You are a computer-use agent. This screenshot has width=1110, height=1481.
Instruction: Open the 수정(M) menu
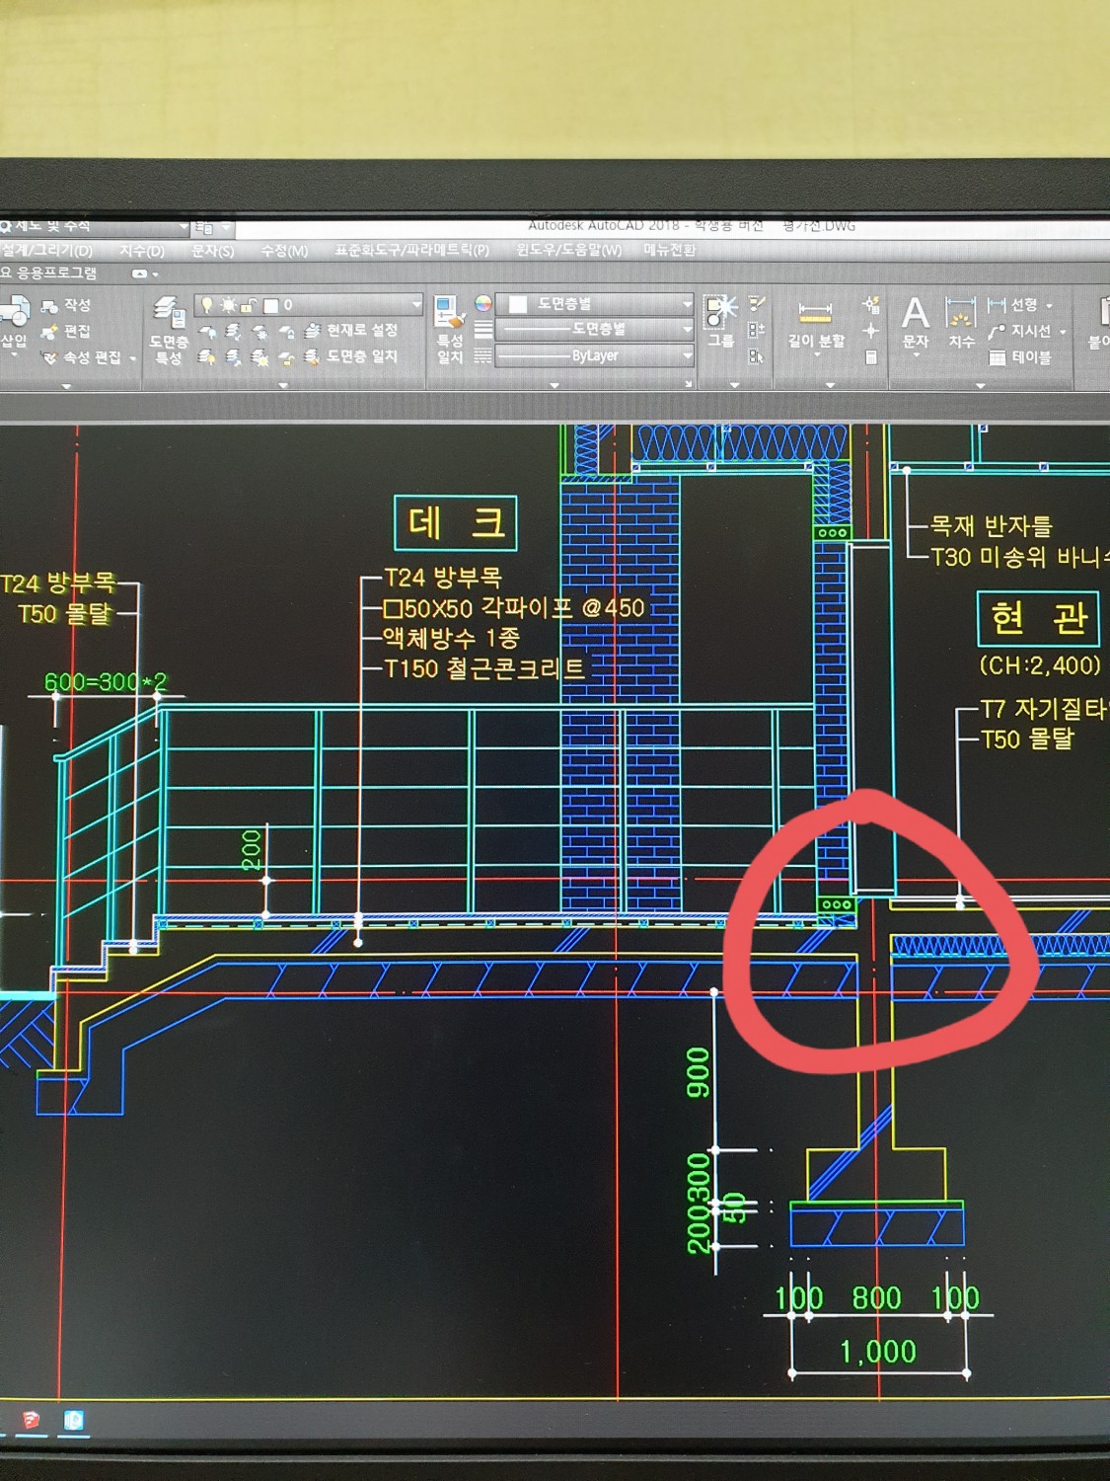click(284, 251)
